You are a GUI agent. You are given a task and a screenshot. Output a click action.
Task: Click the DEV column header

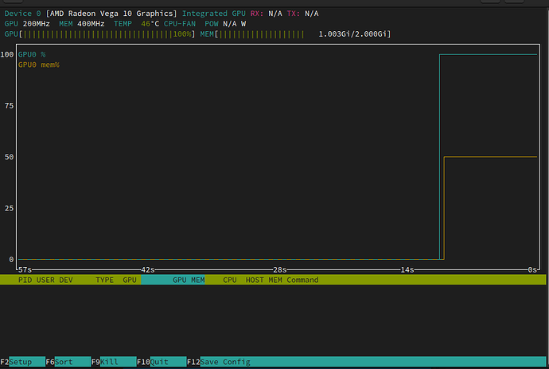tap(68, 280)
